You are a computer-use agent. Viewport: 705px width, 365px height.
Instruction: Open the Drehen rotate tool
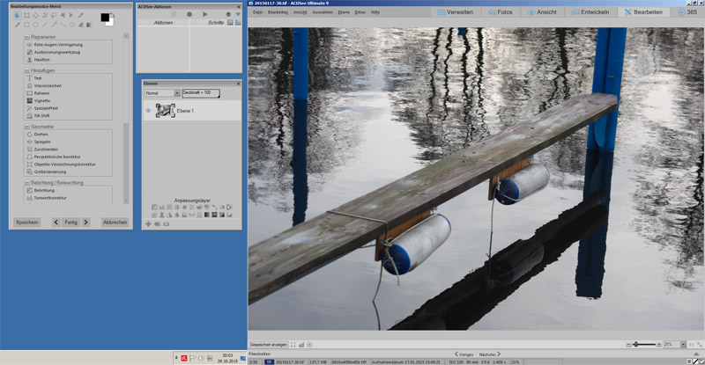41,134
